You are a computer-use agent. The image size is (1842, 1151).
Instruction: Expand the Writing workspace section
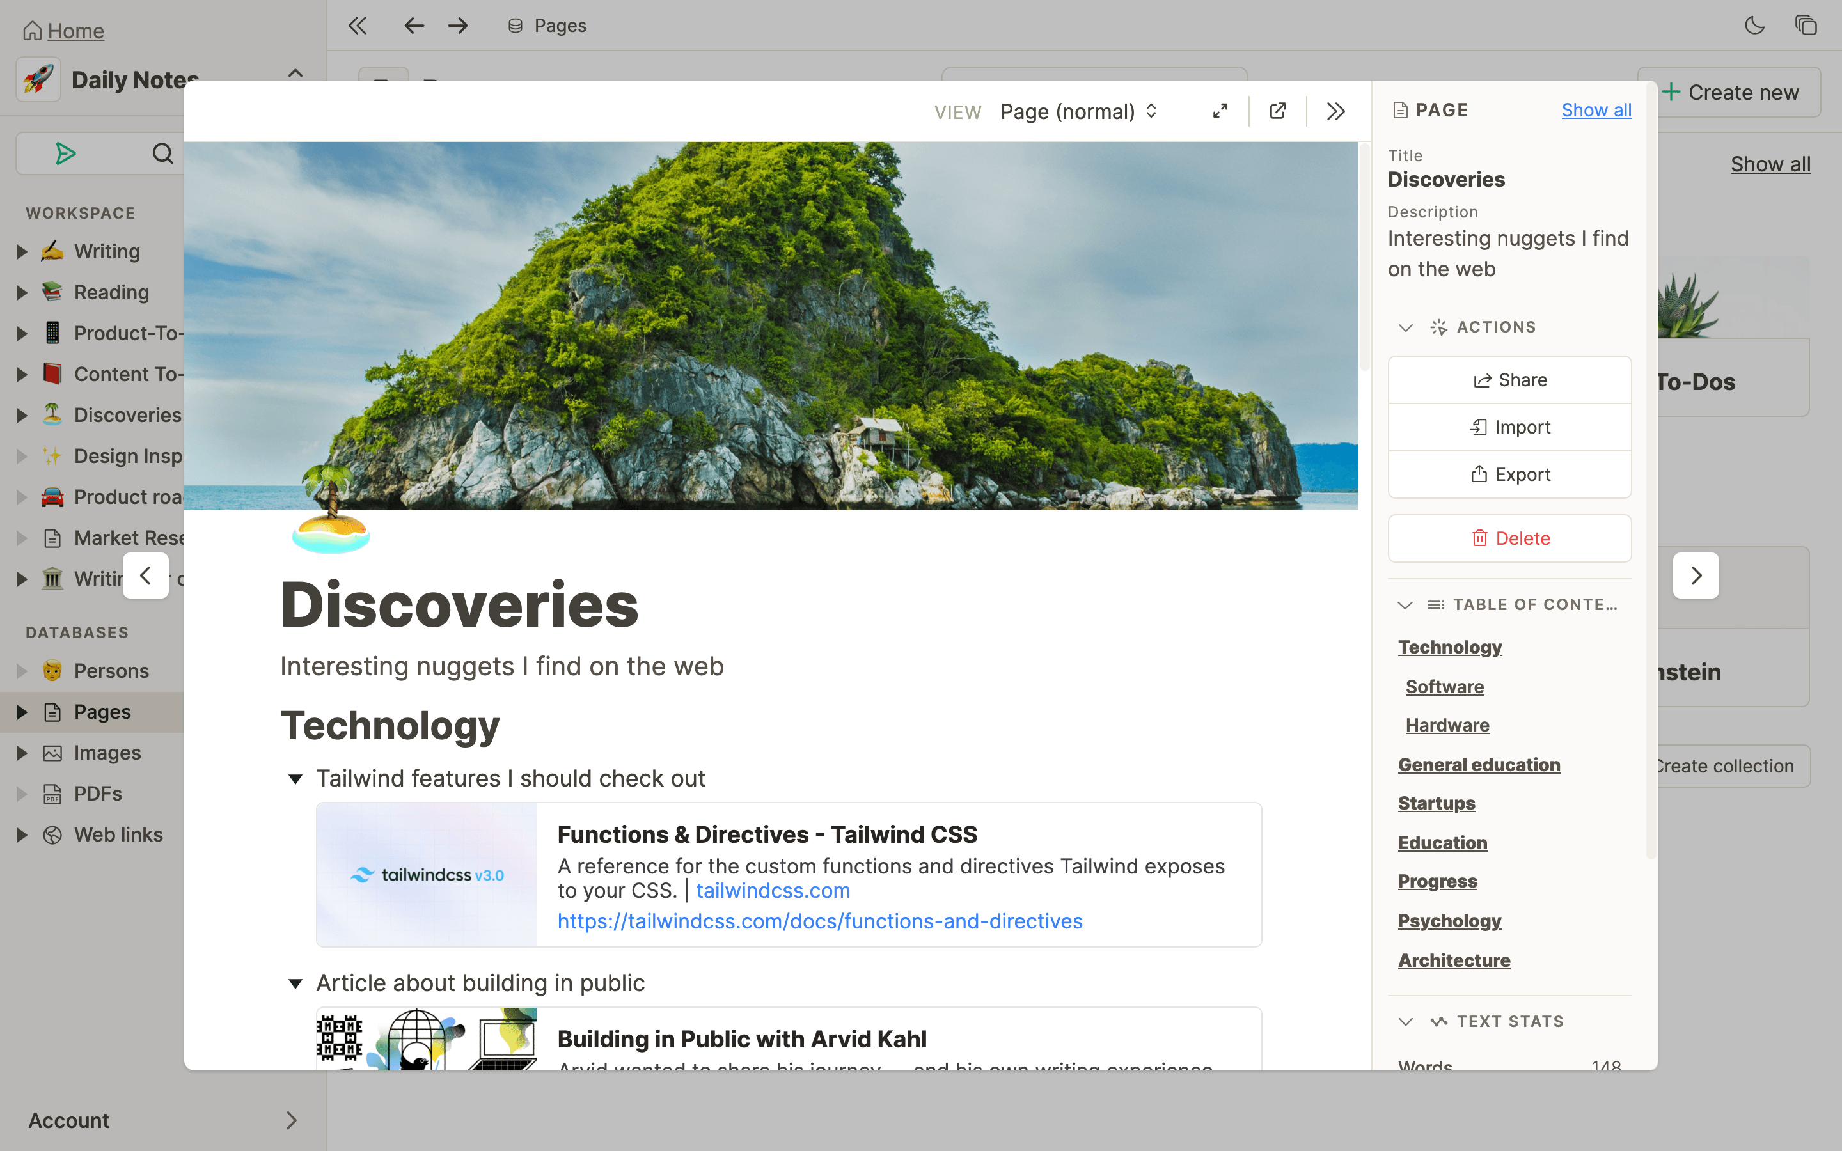[20, 251]
